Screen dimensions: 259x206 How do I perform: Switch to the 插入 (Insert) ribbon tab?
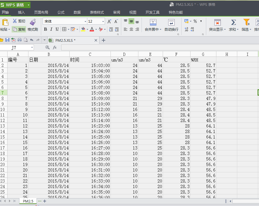click(x=21, y=12)
